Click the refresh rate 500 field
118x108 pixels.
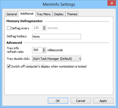(x=37, y=50)
